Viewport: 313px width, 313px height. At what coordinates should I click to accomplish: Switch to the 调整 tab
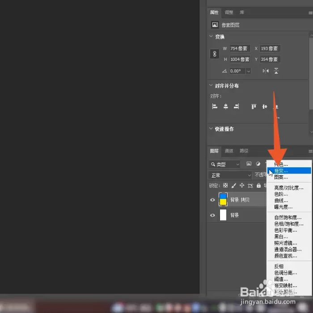229,13
